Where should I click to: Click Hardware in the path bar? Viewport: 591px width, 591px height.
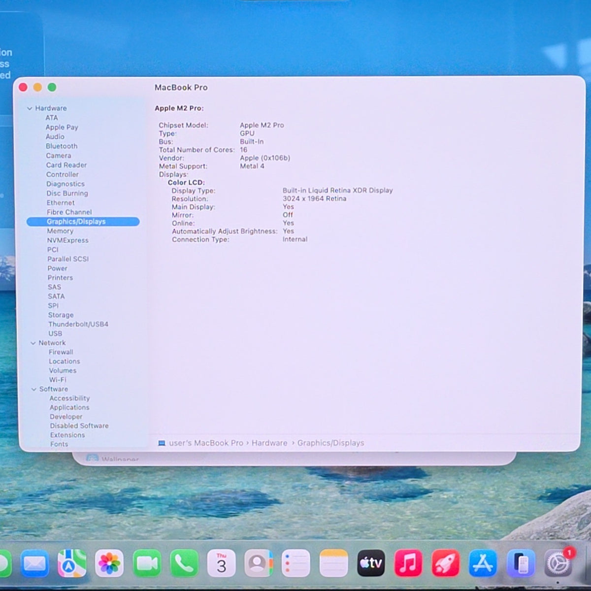coord(269,443)
